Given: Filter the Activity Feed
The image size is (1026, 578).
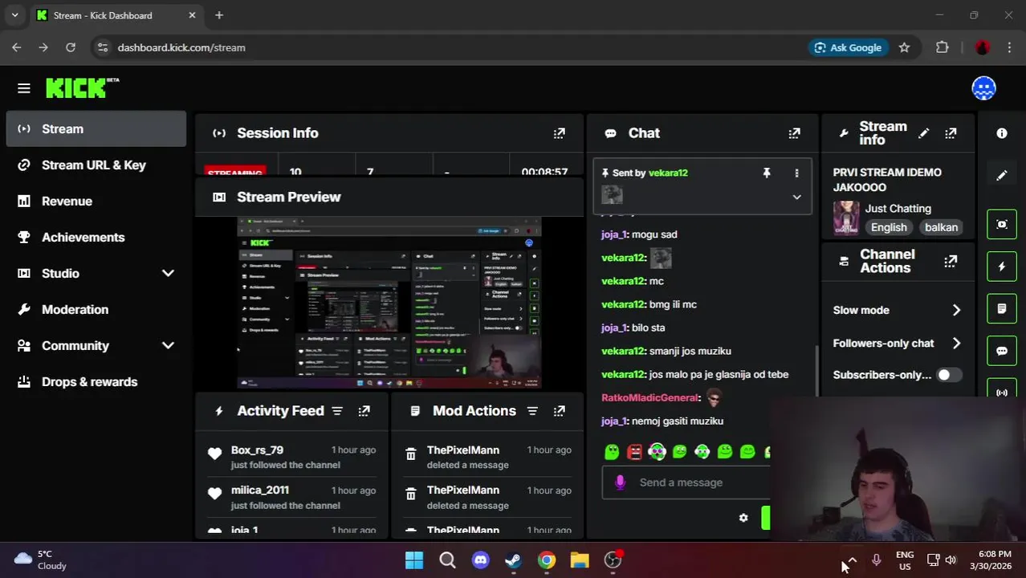Looking at the screenshot, I should 337,411.
